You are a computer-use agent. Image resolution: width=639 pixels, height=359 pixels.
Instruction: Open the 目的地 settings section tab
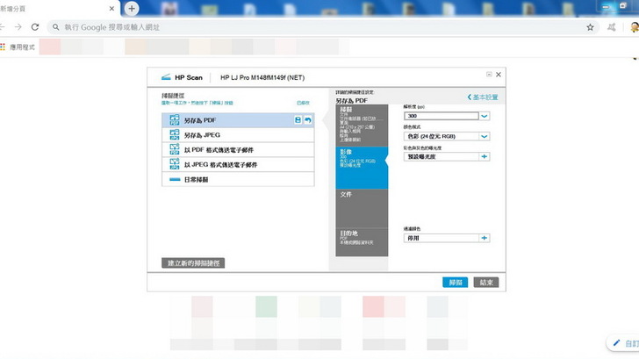click(x=362, y=242)
